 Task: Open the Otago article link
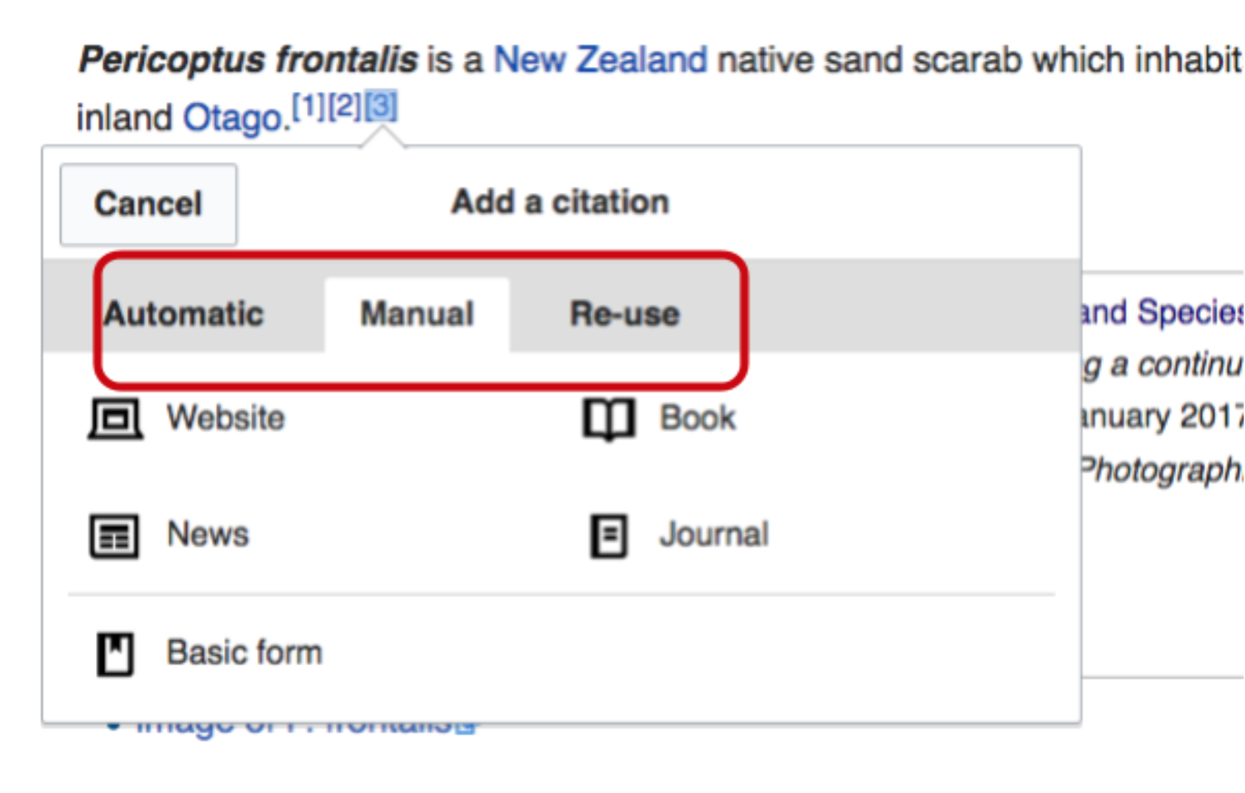pos(232,118)
